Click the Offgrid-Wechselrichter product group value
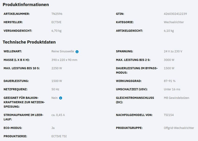This screenshot has width=198, height=141. (x=179, y=128)
